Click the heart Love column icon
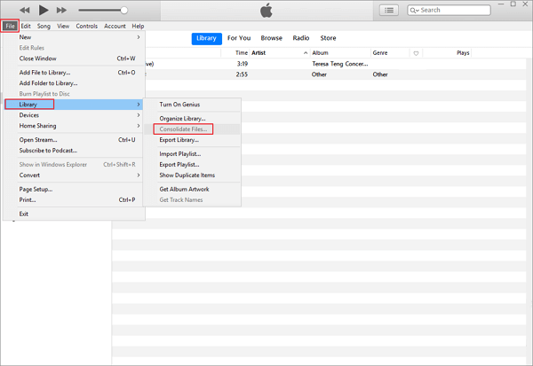Viewport: 533px width, 366px height. pyautogui.click(x=416, y=53)
